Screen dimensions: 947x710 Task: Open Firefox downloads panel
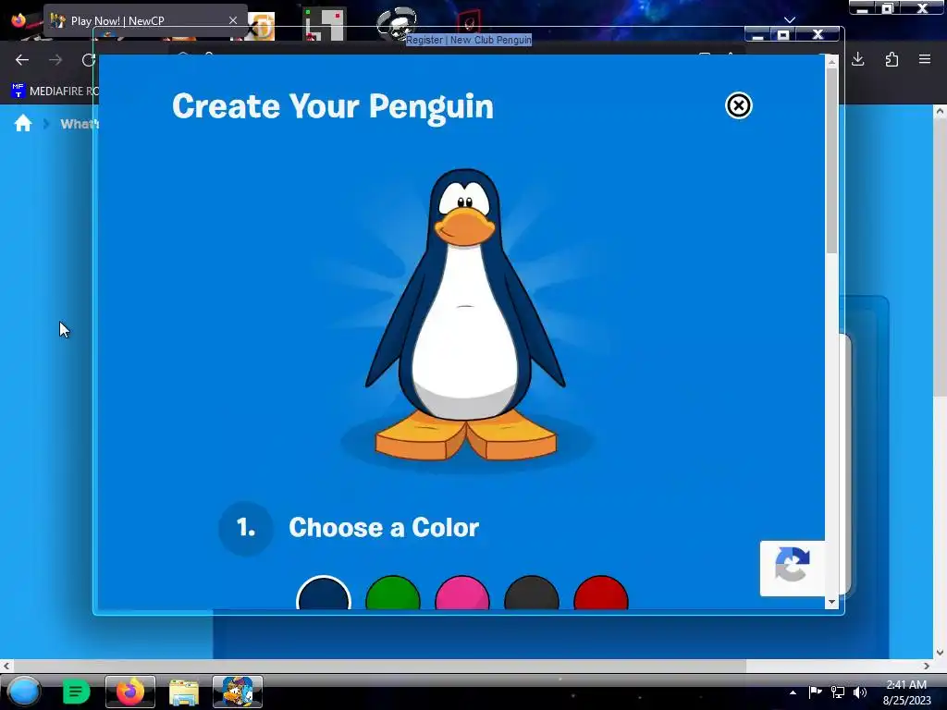click(x=858, y=59)
